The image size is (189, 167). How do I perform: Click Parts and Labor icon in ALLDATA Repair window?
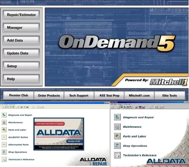click(4, 130)
